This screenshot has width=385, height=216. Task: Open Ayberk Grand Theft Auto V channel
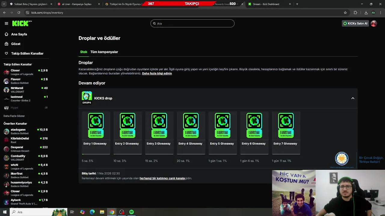coord(26,202)
